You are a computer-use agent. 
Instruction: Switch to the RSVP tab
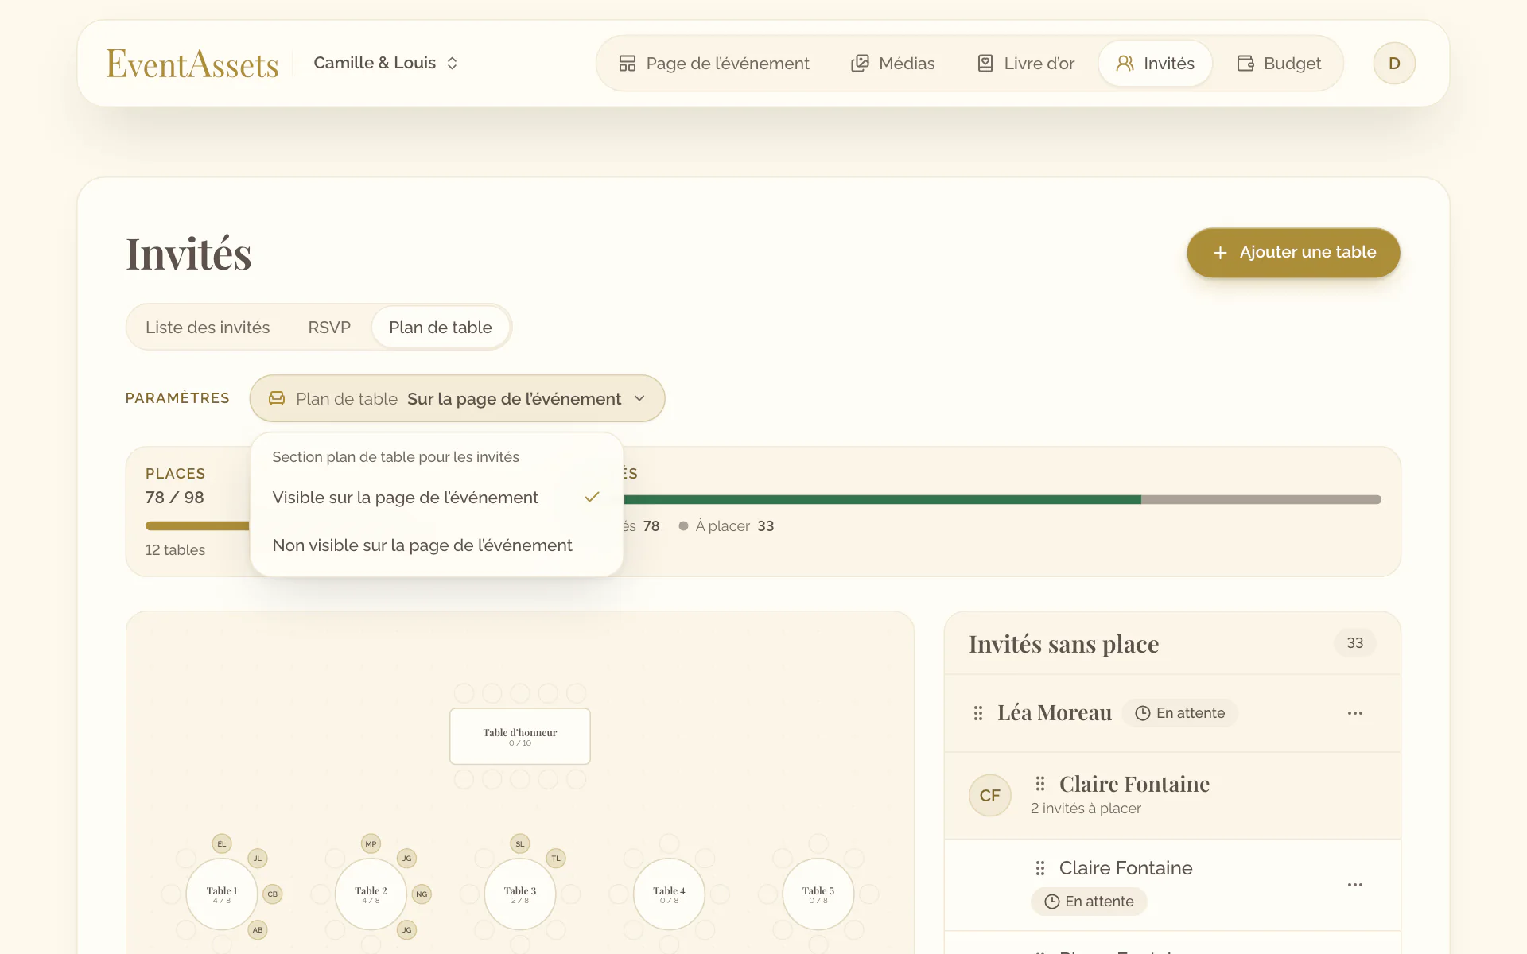tap(329, 328)
